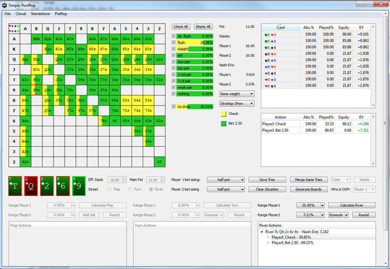Select the AKs cell in range matrix
This screenshot has height=269, width=390.
[37, 39]
